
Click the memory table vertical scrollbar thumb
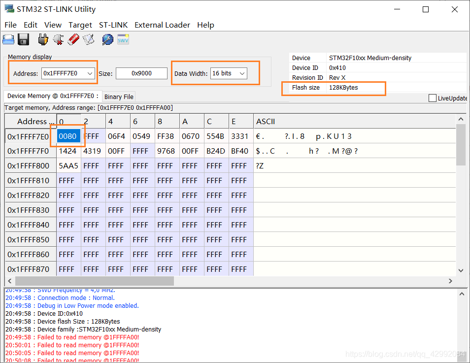(x=461, y=144)
